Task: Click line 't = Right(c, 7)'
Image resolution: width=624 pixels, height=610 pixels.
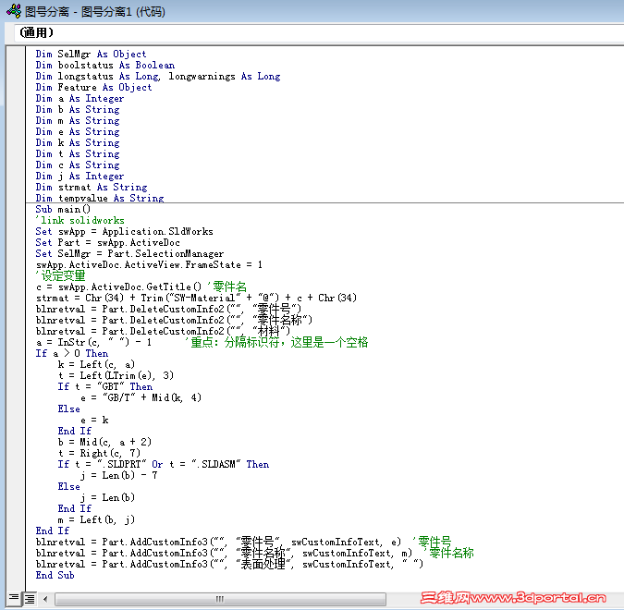Action: pyautogui.click(x=99, y=453)
